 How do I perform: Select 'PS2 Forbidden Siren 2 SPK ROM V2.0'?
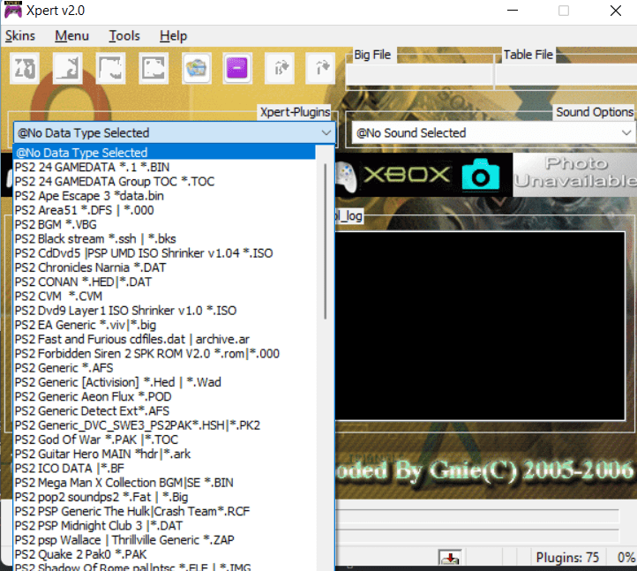tap(164, 354)
